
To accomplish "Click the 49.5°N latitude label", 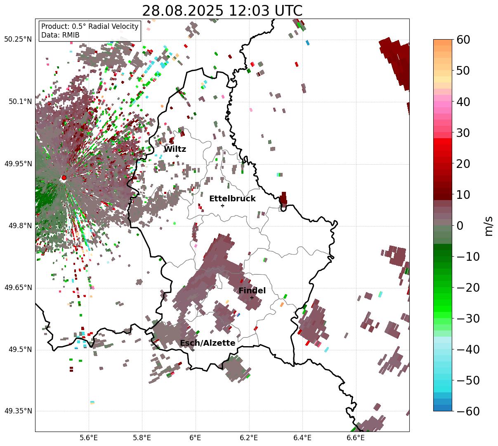I will click(x=20, y=349).
